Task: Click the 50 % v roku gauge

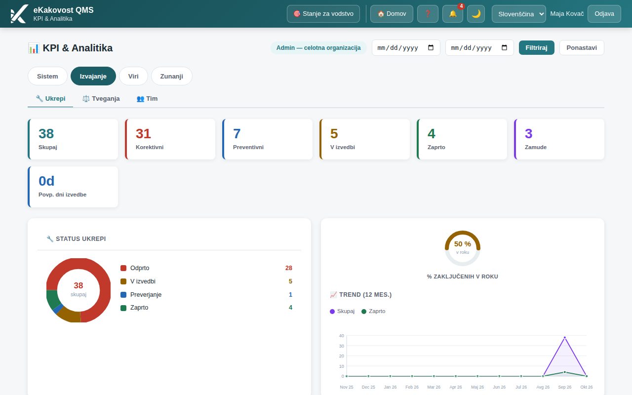Action: 463,248
